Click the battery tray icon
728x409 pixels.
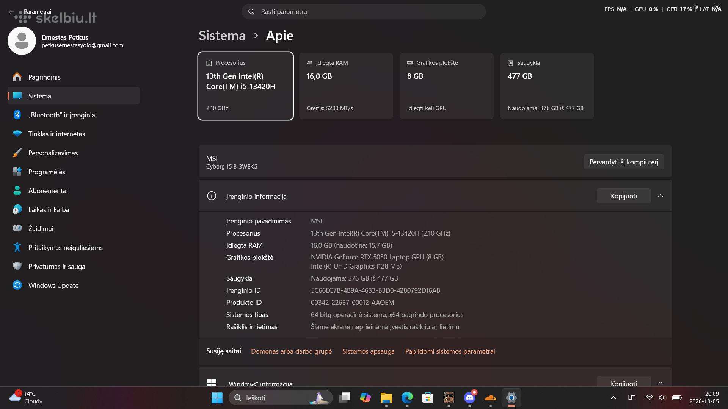click(x=677, y=398)
